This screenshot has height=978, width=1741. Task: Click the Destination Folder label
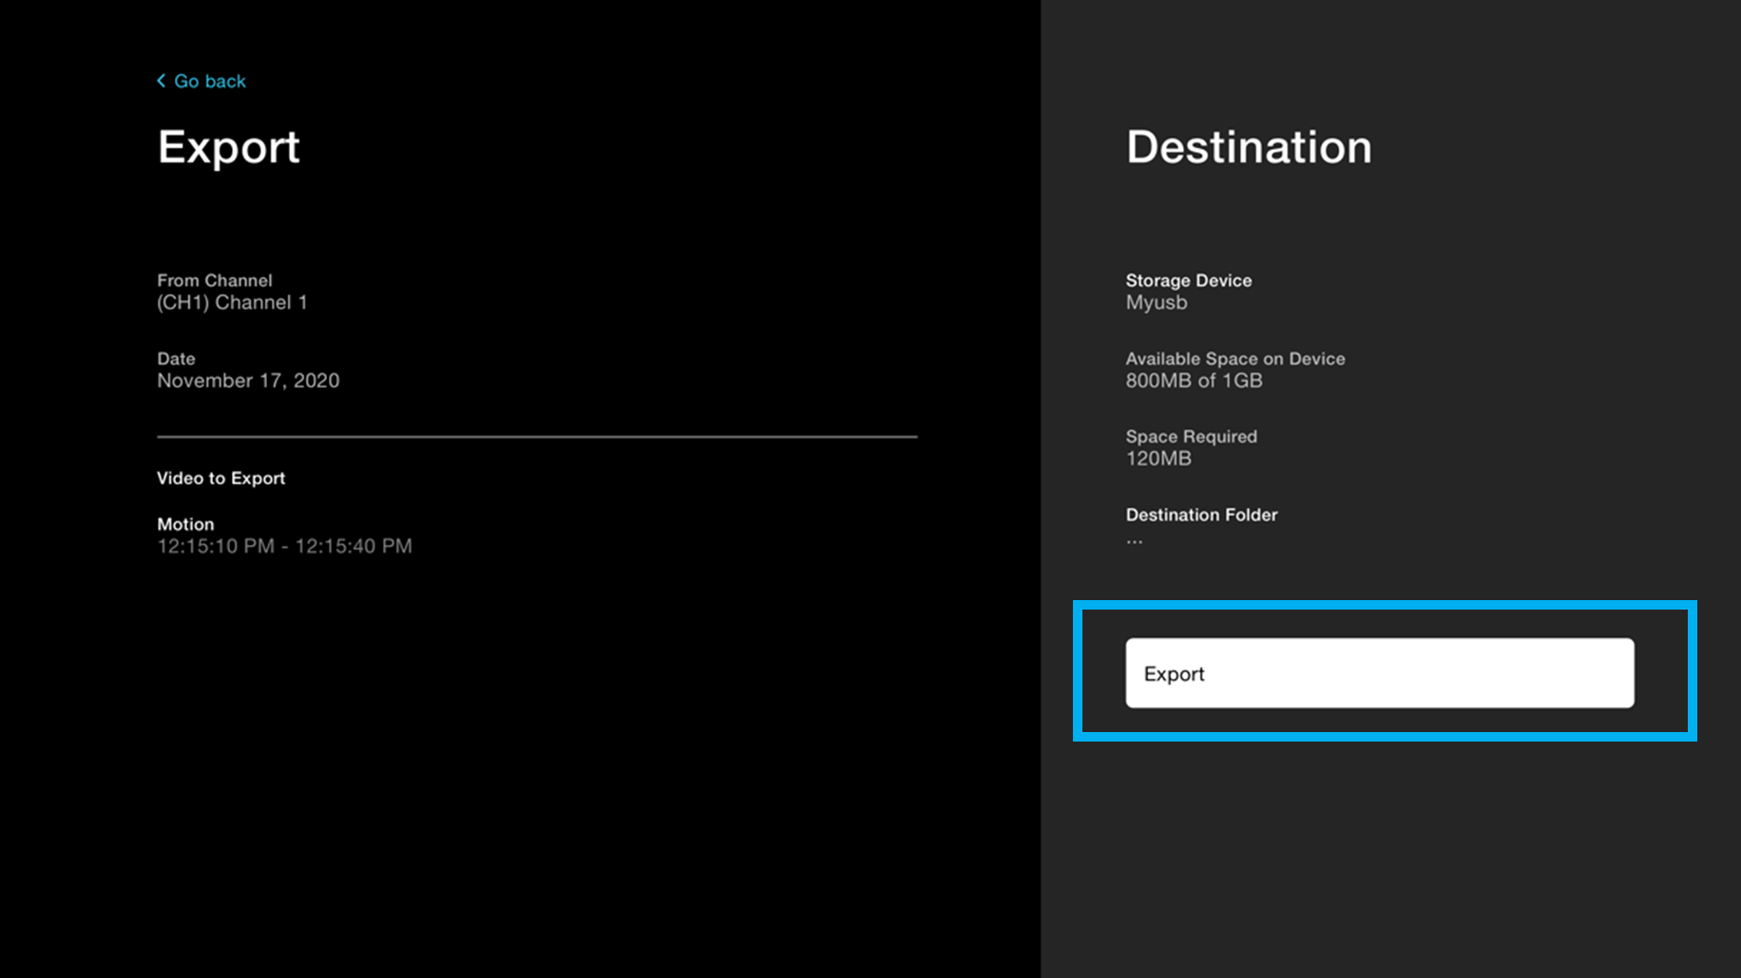1201,515
